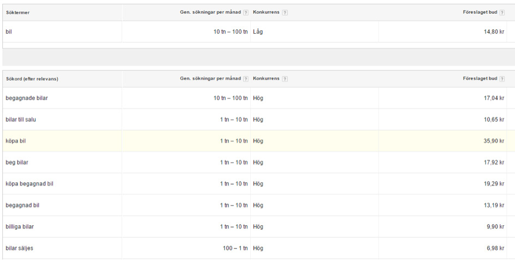Click help icon beside top Gen. sökningar per månad
The height and width of the screenshot is (260, 515).
tap(246, 13)
